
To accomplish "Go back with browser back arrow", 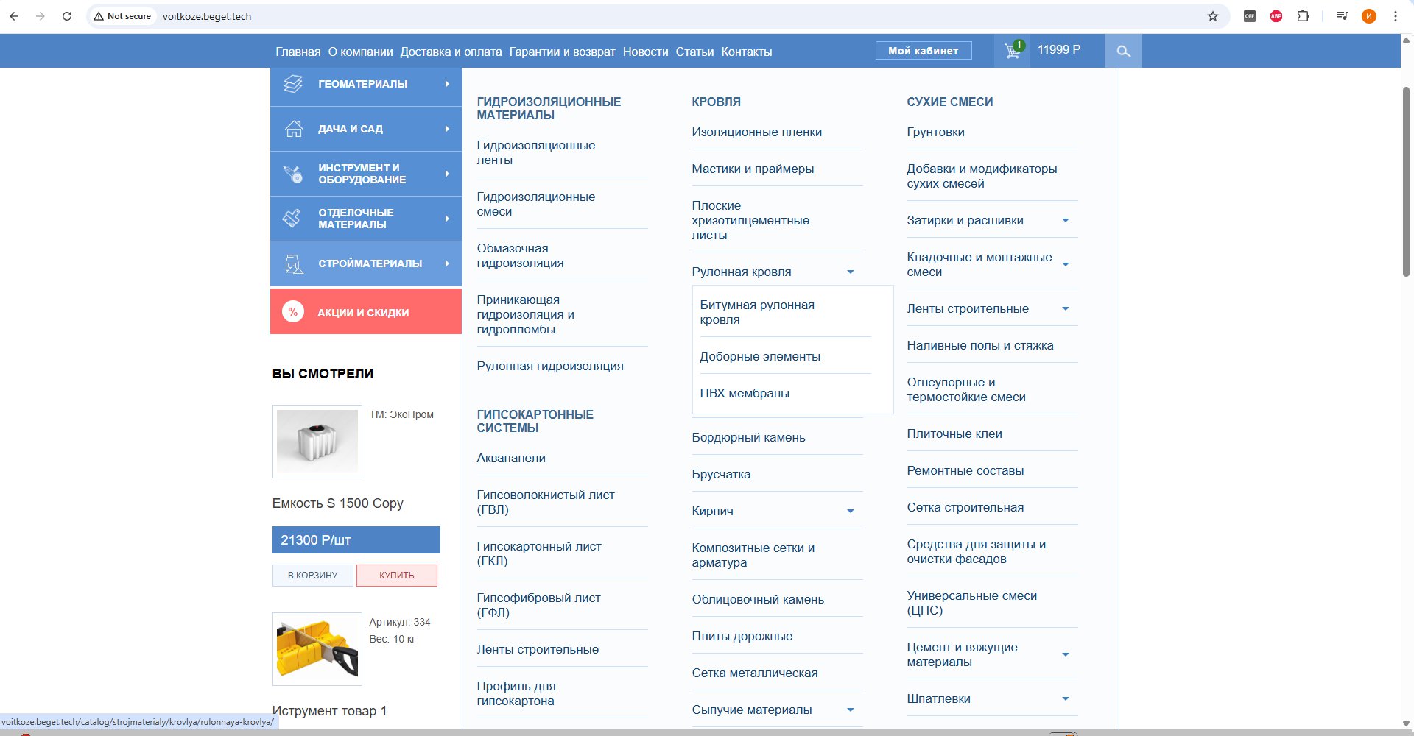I will click(x=14, y=16).
